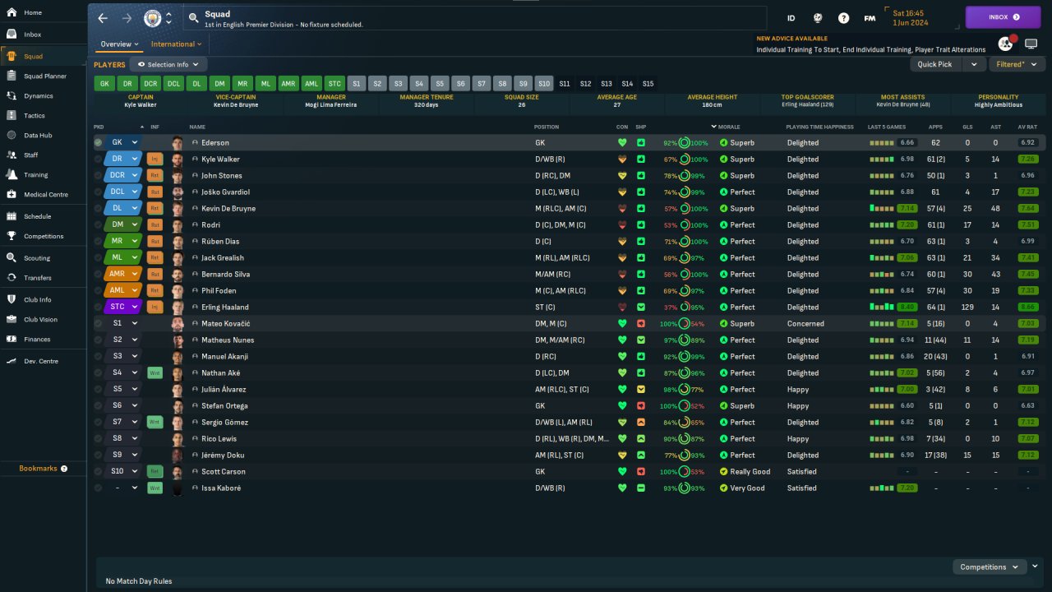Collapse the bottom match day rules panel

[1036, 566]
